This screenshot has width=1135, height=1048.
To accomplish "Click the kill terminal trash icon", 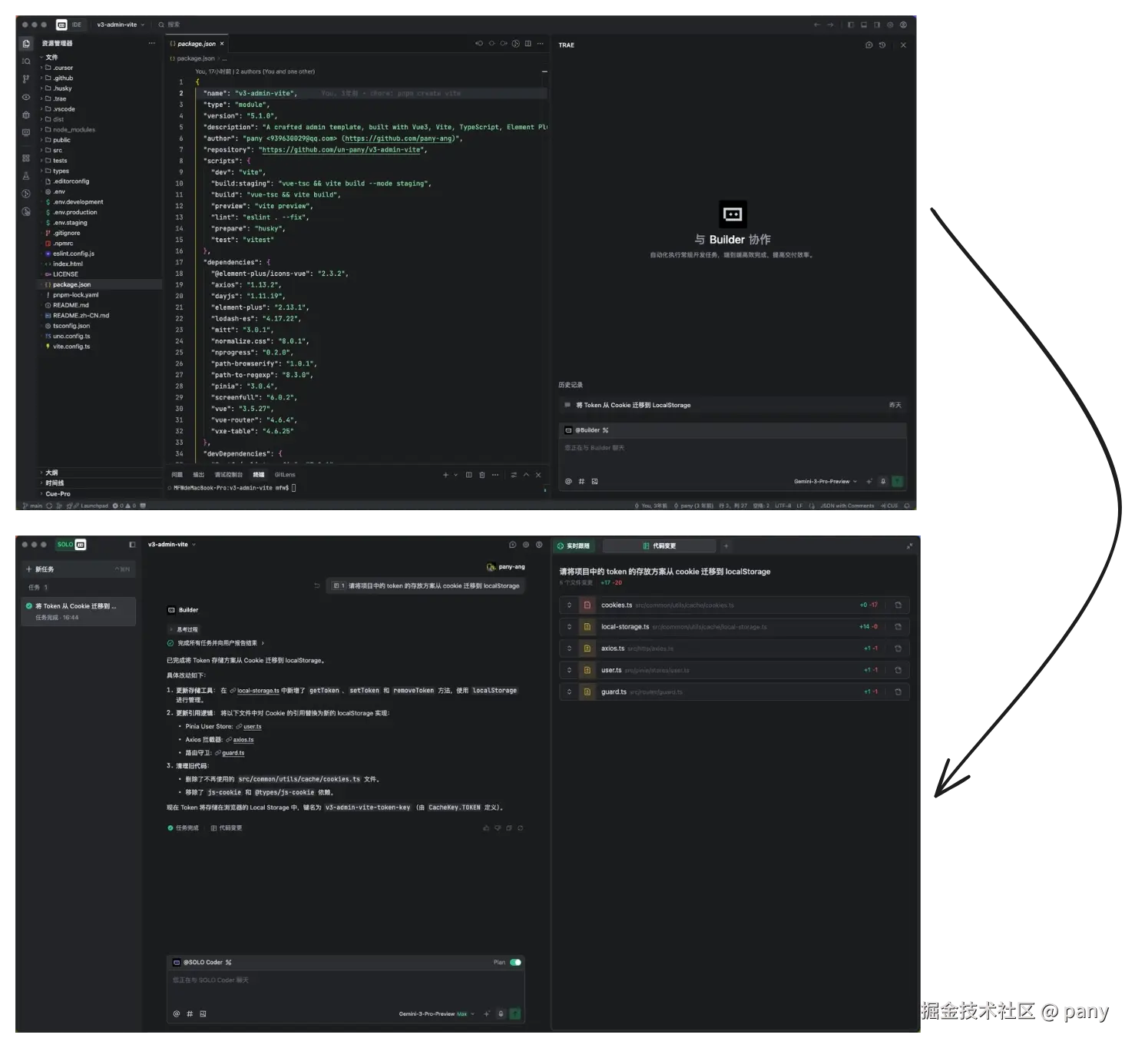I will [481, 475].
